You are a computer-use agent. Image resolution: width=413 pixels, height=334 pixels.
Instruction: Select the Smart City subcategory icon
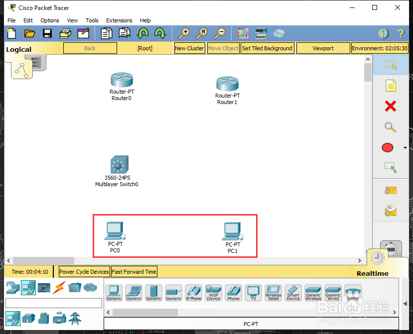[x=44, y=319]
